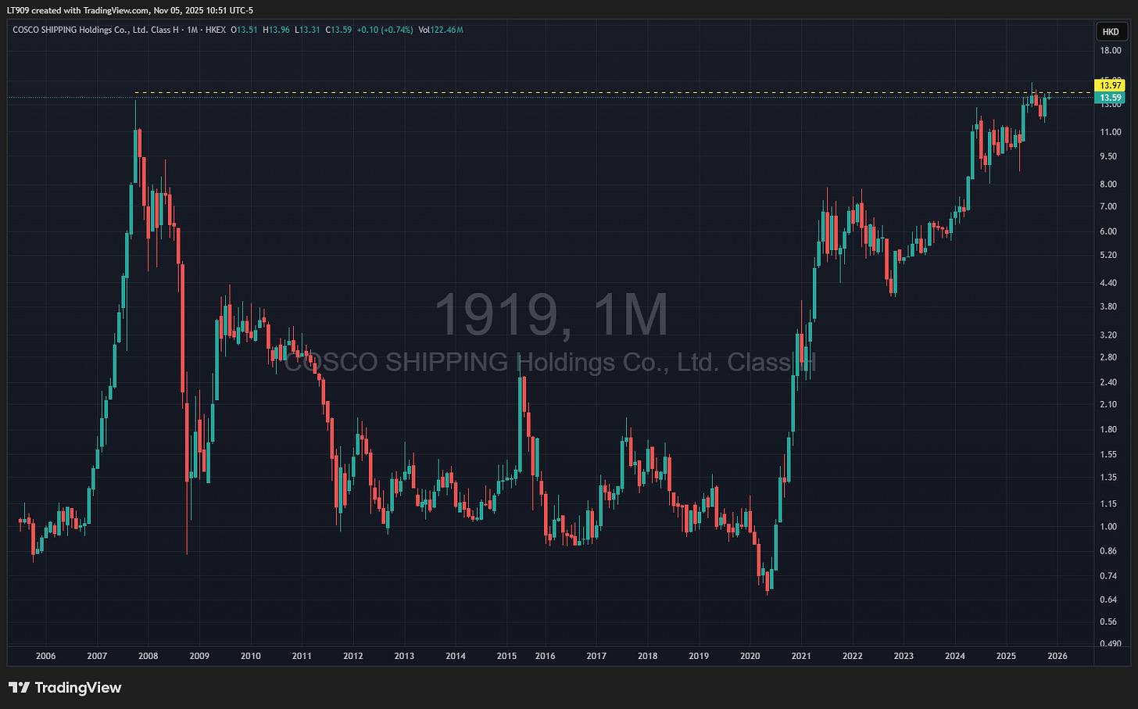Screen dimensions: 1138x709
Task: Click the low value L13.31
Action: tap(307, 30)
